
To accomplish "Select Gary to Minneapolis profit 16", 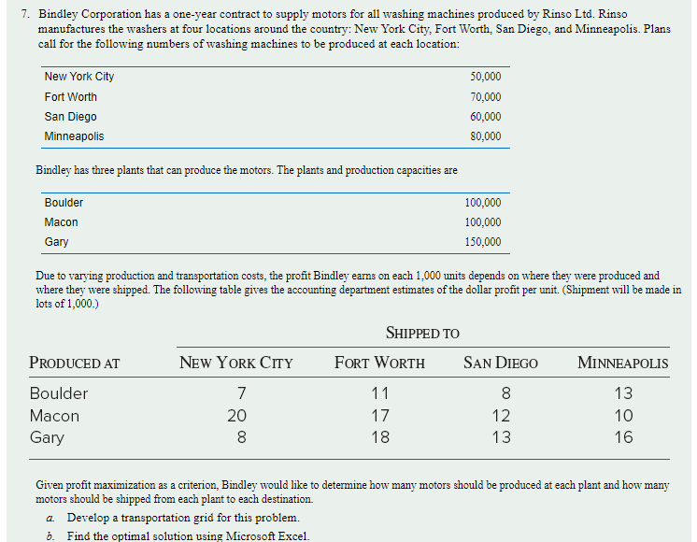I will coord(623,437).
